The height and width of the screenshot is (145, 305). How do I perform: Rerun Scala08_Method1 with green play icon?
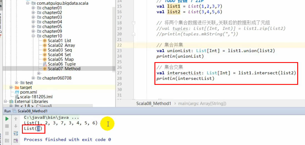7,119
